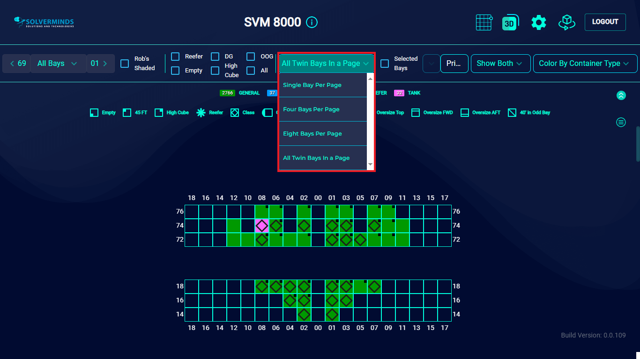Viewport: 640px width, 359px height.
Task: Click the pink tank container in tier 74
Action: (262, 226)
